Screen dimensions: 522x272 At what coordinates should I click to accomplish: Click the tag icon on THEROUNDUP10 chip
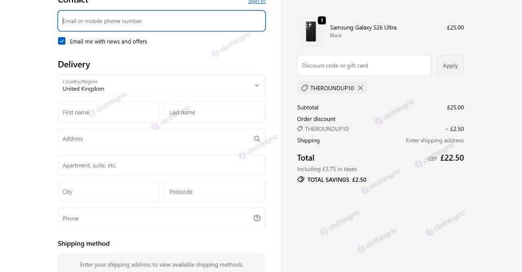304,88
